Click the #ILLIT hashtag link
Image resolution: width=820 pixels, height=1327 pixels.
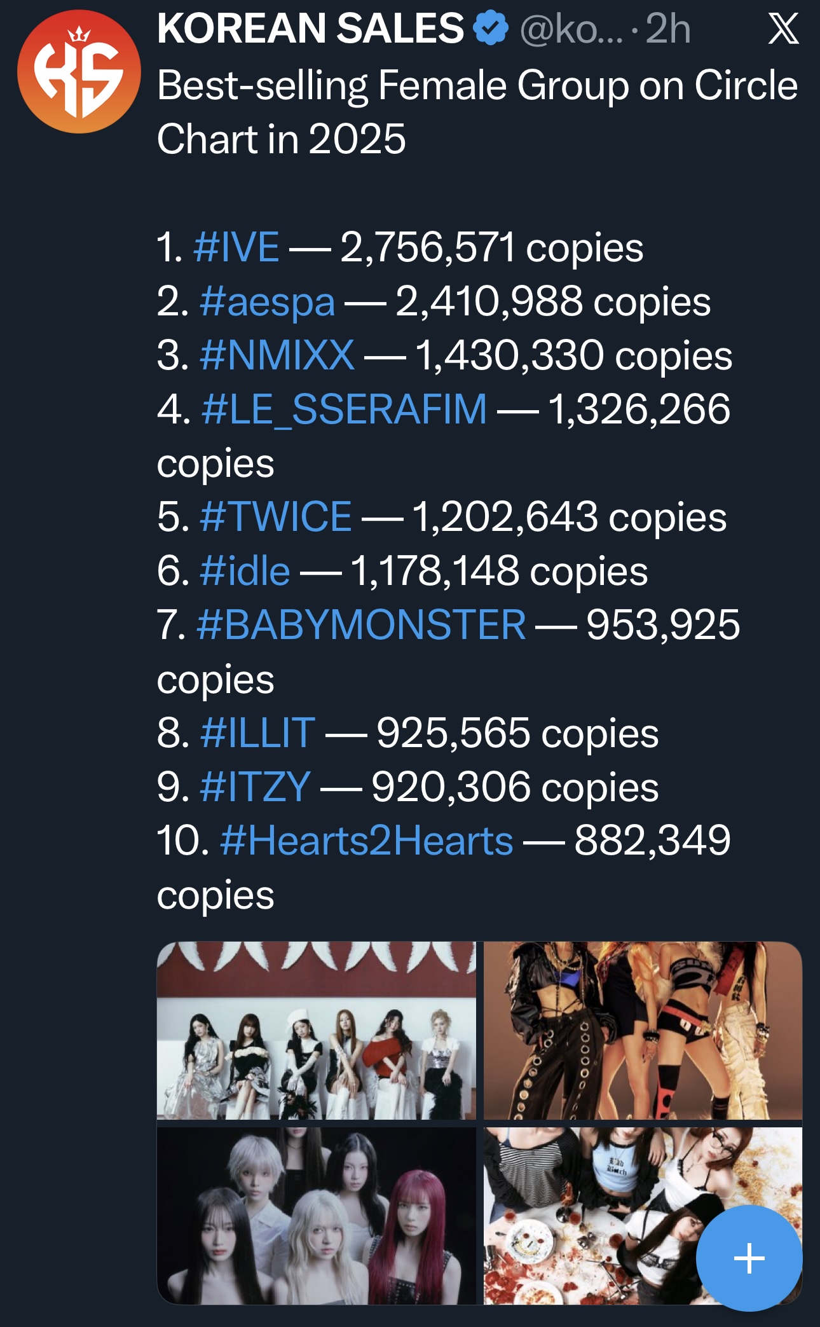pos(257,732)
